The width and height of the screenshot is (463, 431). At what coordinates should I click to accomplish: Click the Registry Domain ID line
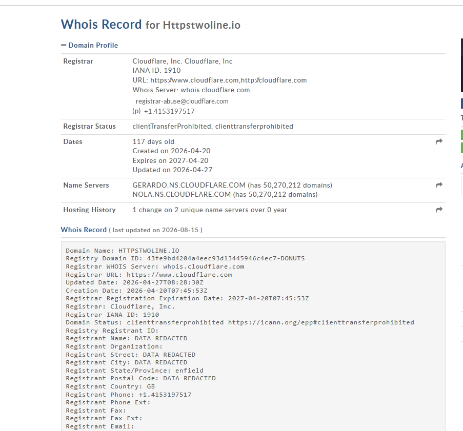coord(185,258)
